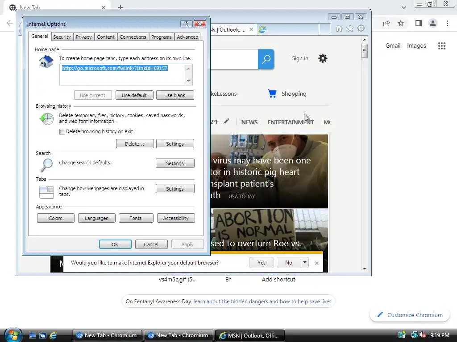Open Browsing history Settings
Viewport: 457px width, 342px height.
[x=175, y=144]
